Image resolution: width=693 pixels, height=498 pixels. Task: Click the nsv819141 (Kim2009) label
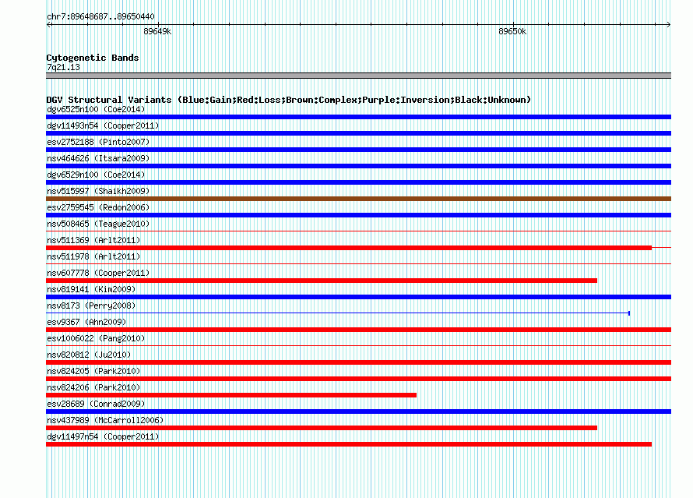point(91,289)
